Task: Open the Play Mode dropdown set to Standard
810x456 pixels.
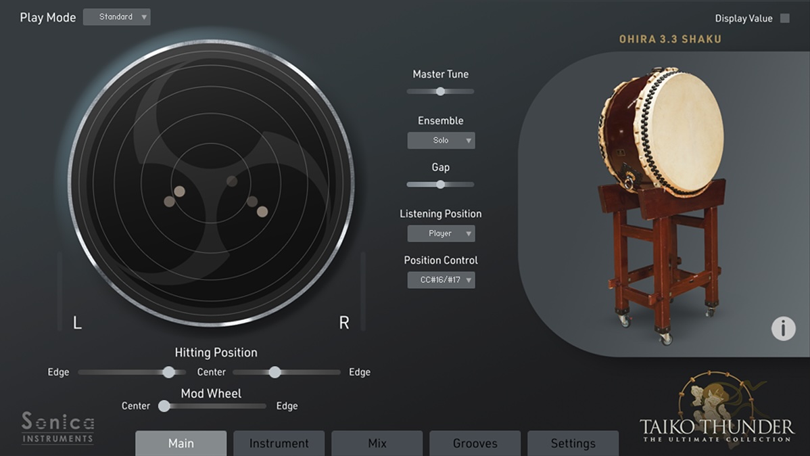Action: click(116, 16)
